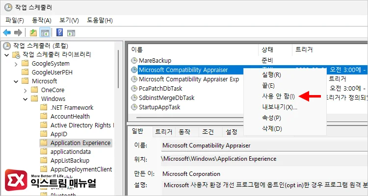368x196 pixels.
Task: Switch to the 조건 tab
Action: 208,132
